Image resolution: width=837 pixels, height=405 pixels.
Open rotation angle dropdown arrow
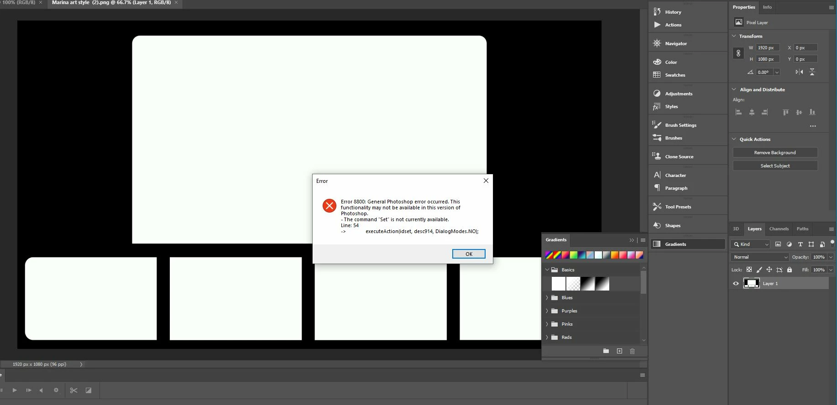pyautogui.click(x=777, y=72)
